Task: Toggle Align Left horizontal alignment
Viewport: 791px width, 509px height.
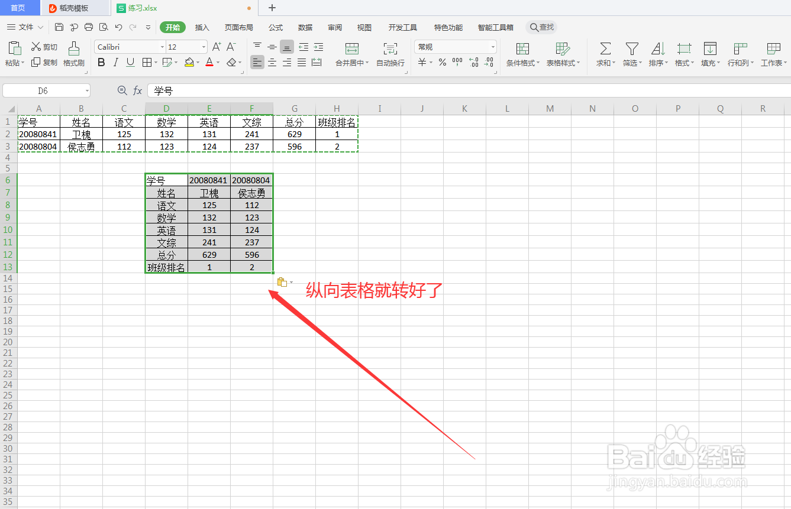Action: click(257, 62)
